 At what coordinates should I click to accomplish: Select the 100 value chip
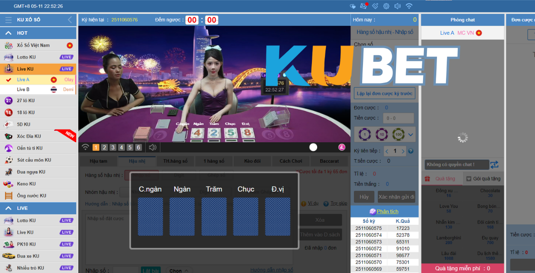(x=398, y=135)
